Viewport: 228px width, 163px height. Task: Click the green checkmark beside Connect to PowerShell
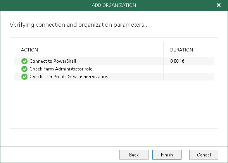pos(24,61)
